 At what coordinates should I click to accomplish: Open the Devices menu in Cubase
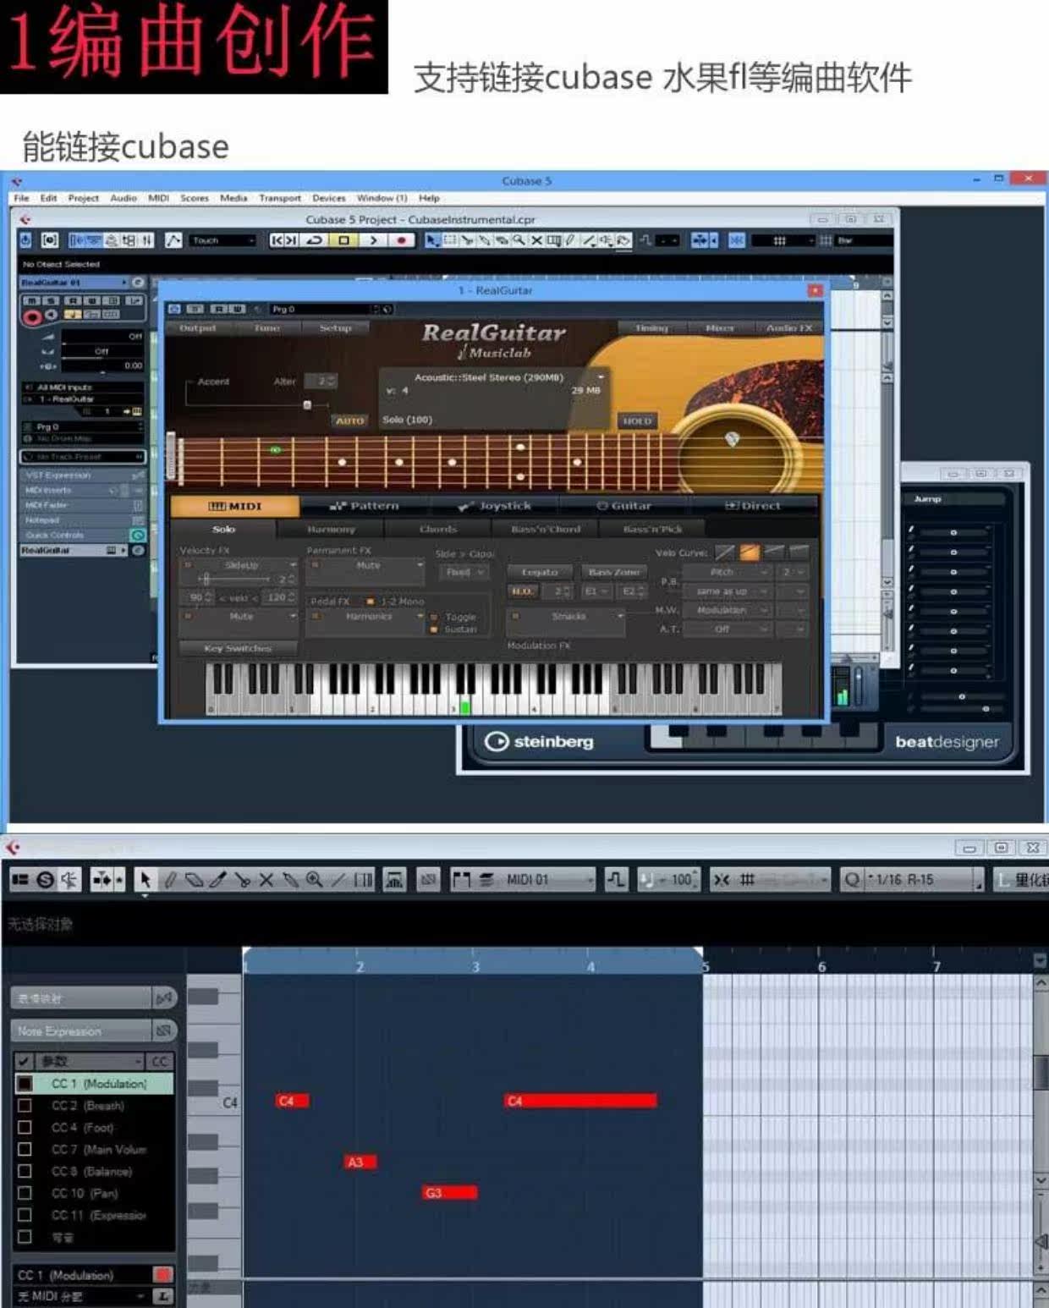pos(328,198)
